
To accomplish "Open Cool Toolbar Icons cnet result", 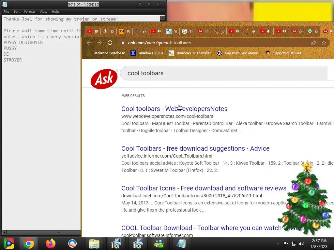I will coord(204,188).
